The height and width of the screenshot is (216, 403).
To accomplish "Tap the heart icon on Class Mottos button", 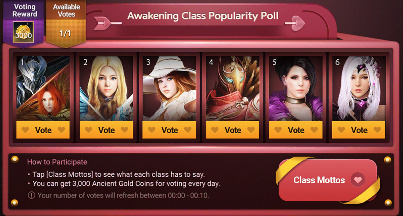I will click(358, 180).
